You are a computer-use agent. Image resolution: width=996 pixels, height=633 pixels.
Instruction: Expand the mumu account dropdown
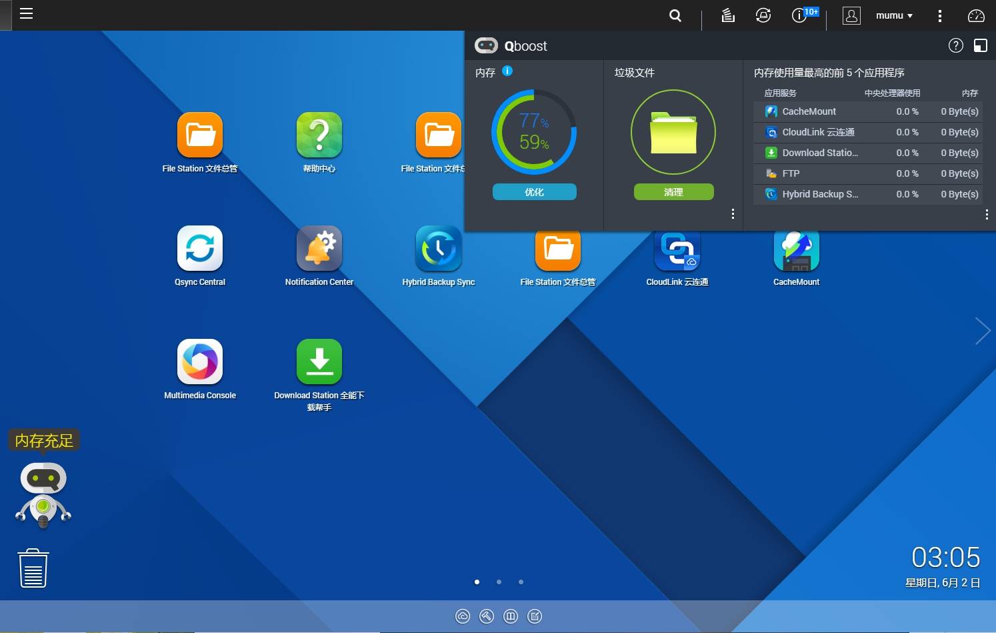[894, 15]
